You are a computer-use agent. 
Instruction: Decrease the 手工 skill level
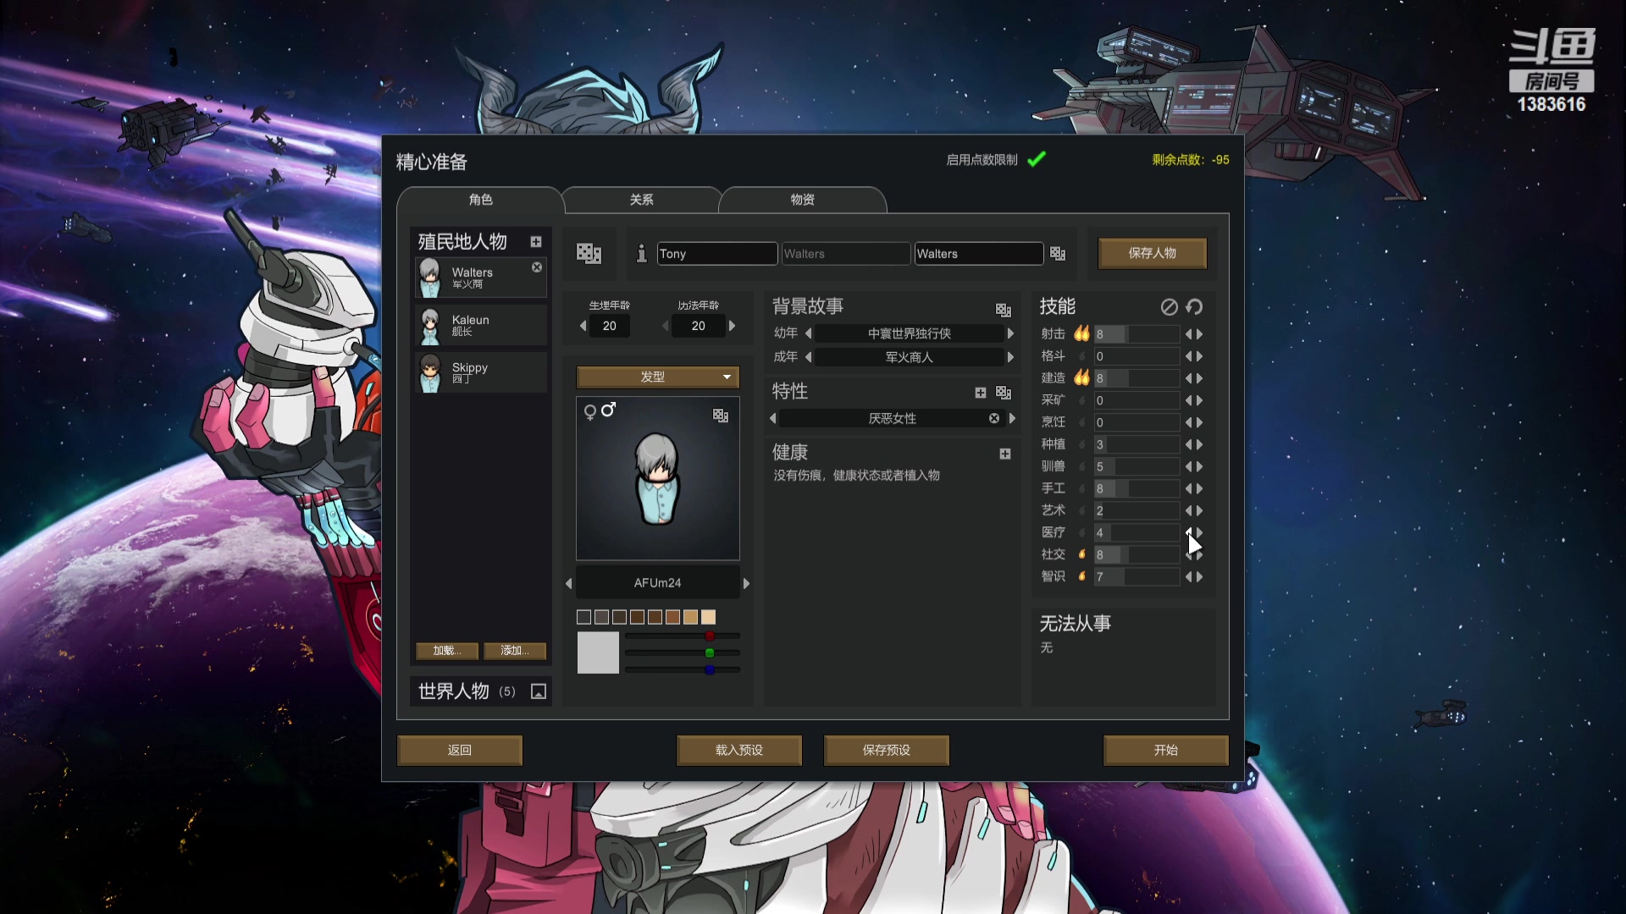tap(1188, 488)
